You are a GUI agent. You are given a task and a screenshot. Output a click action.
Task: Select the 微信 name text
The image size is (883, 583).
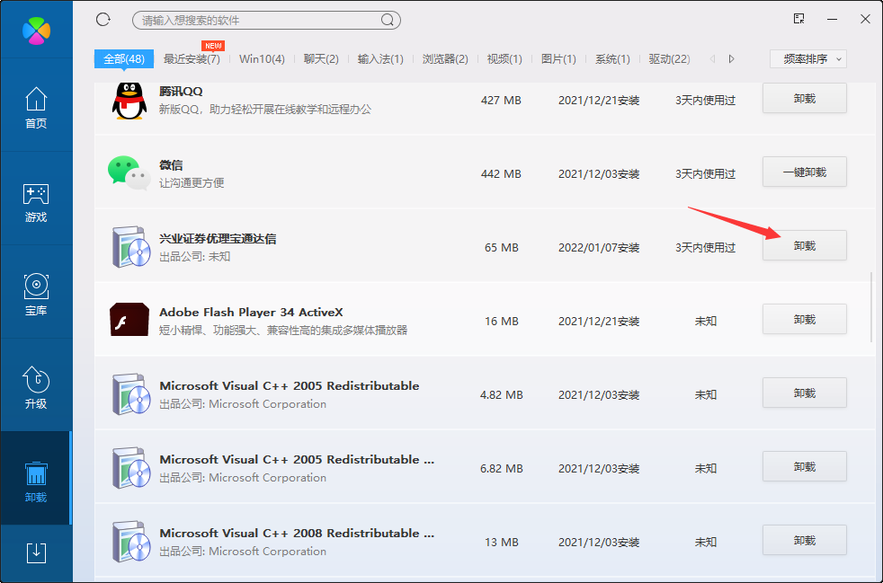coord(171,165)
